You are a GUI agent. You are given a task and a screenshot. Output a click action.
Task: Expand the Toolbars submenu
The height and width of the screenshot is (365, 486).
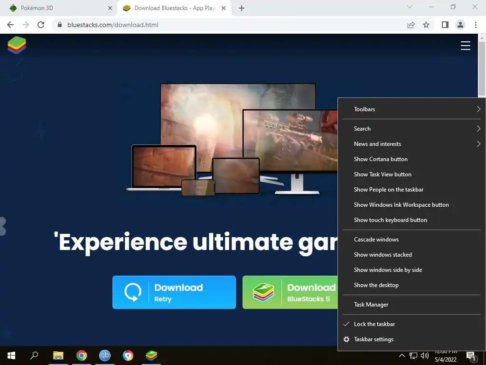(x=411, y=109)
